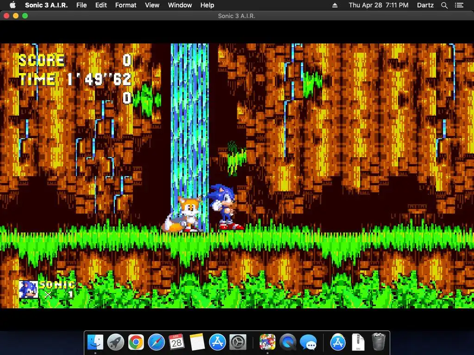Open Messages chat bubble icon
This screenshot has width=474, height=355.
point(308,342)
